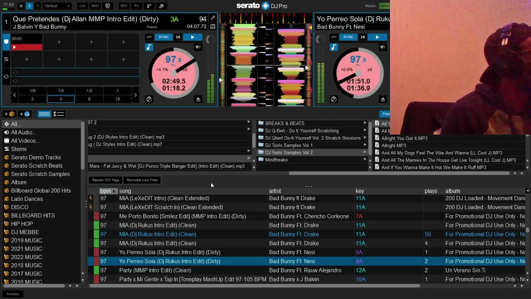Open the HIP HOP crate
This screenshot has width=531, height=299.
[x=22, y=224]
